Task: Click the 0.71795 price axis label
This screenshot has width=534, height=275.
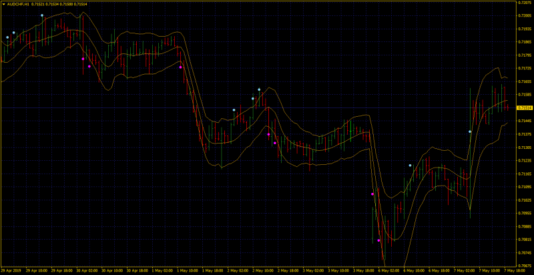Action: coord(524,55)
